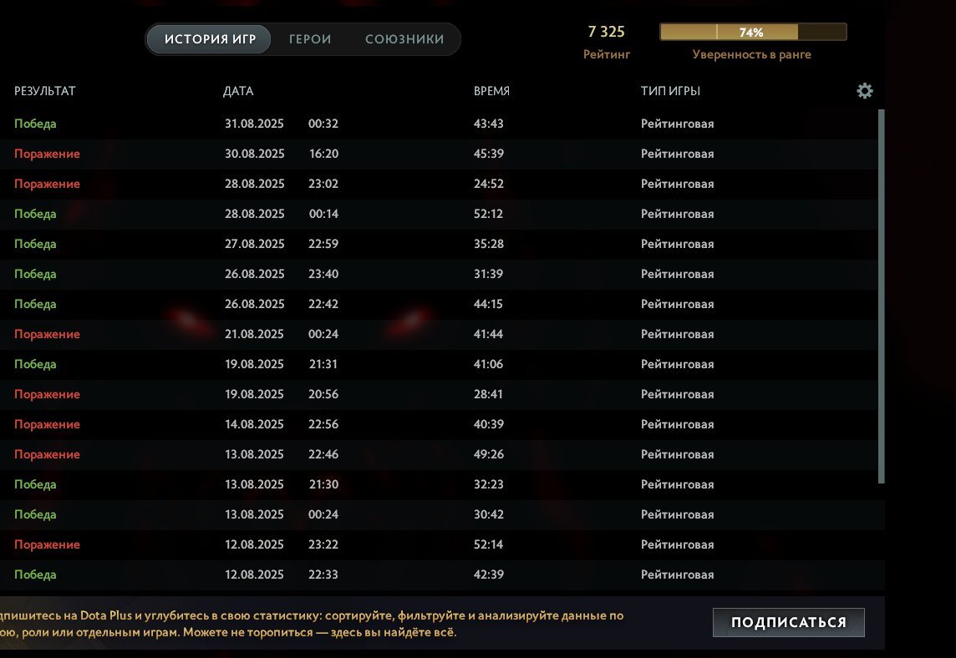Sort by the Тип игры column header

coord(670,91)
